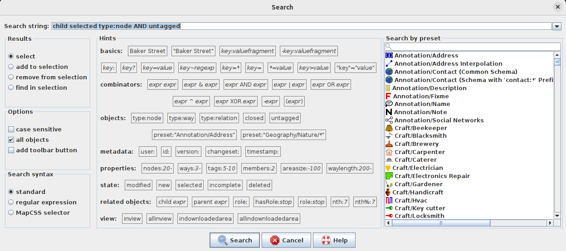The width and height of the screenshot is (566, 251).
Task: Click the Craft/Handicraft vase icon
Action: pyautogui.click(x=388, y=193)
